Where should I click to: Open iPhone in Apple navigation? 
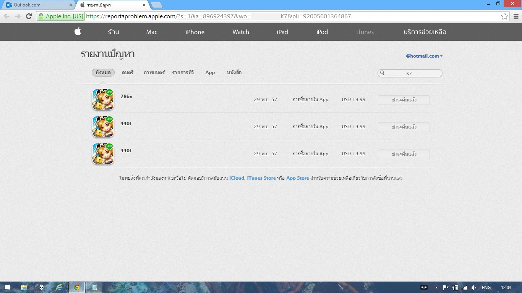coord(195,32)
